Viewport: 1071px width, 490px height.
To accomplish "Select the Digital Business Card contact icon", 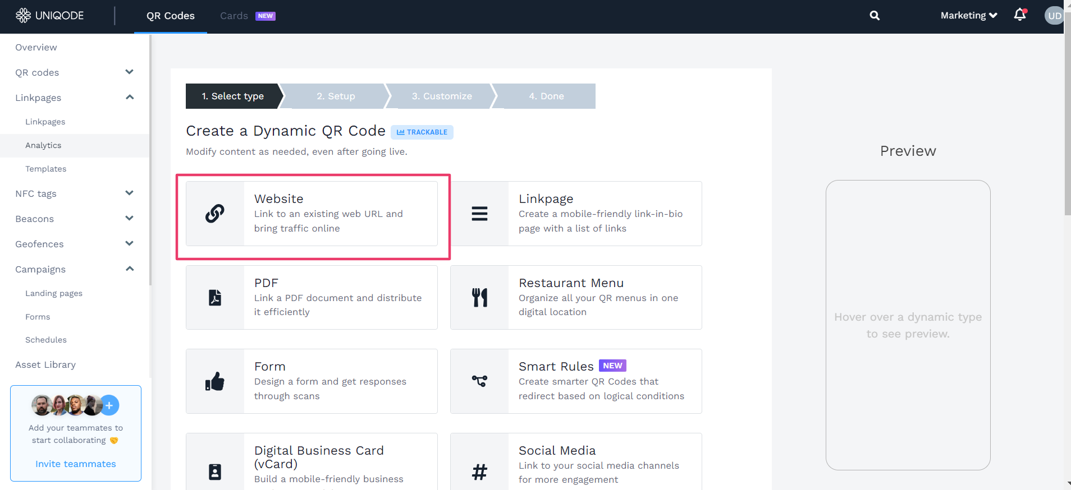I will point(215,472).
